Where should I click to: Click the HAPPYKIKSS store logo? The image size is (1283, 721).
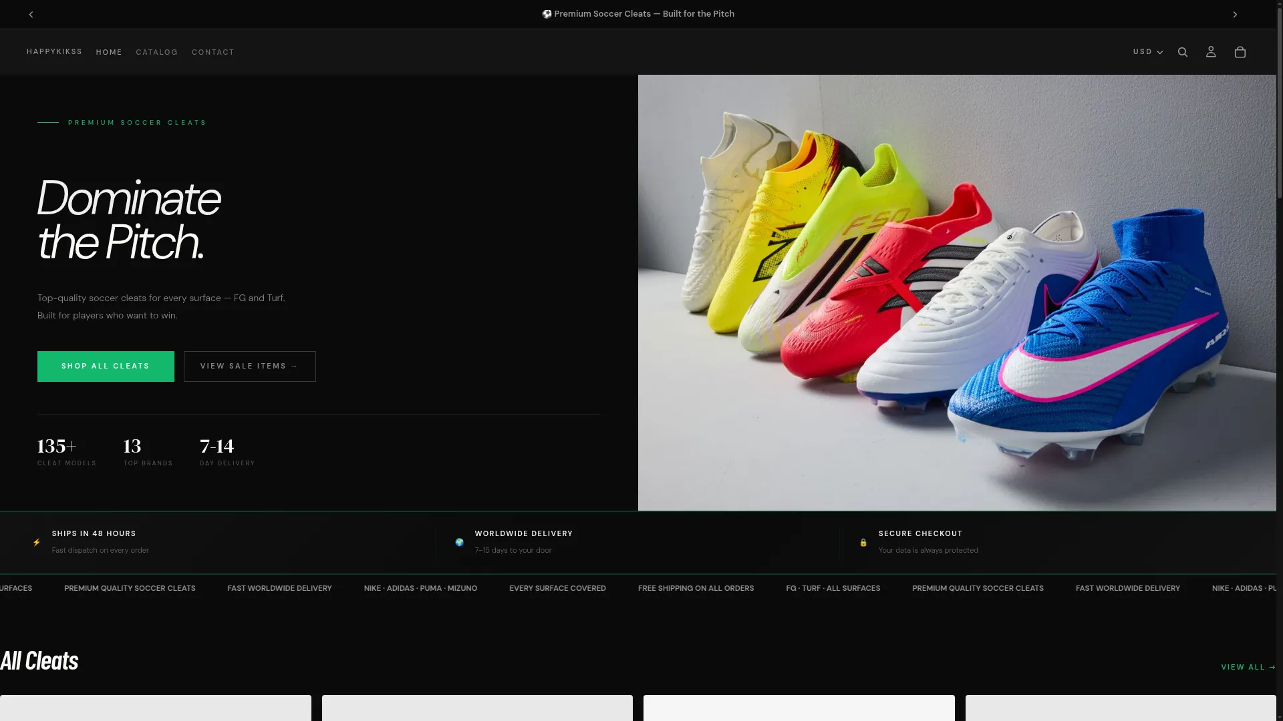pyautogui.click(x=54, y=51)
